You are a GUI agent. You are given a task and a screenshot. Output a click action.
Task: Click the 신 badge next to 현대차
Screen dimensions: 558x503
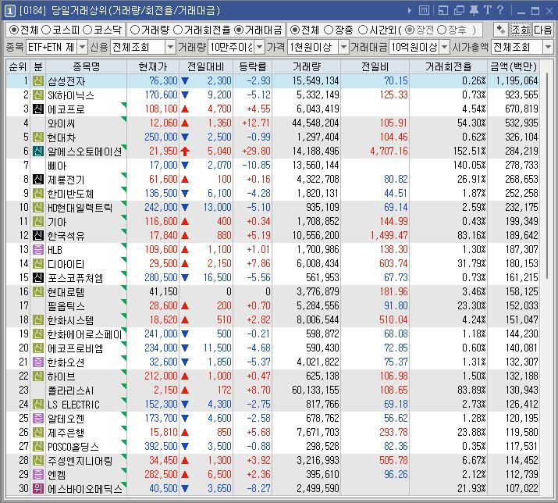click(38, 137)
